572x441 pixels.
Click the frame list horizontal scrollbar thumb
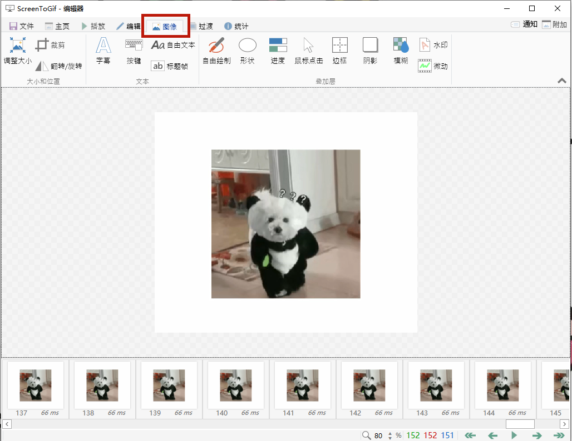tap(520, 424)
